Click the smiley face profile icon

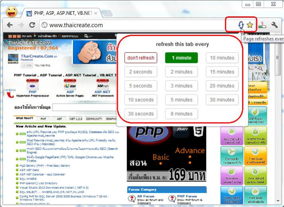12,12
